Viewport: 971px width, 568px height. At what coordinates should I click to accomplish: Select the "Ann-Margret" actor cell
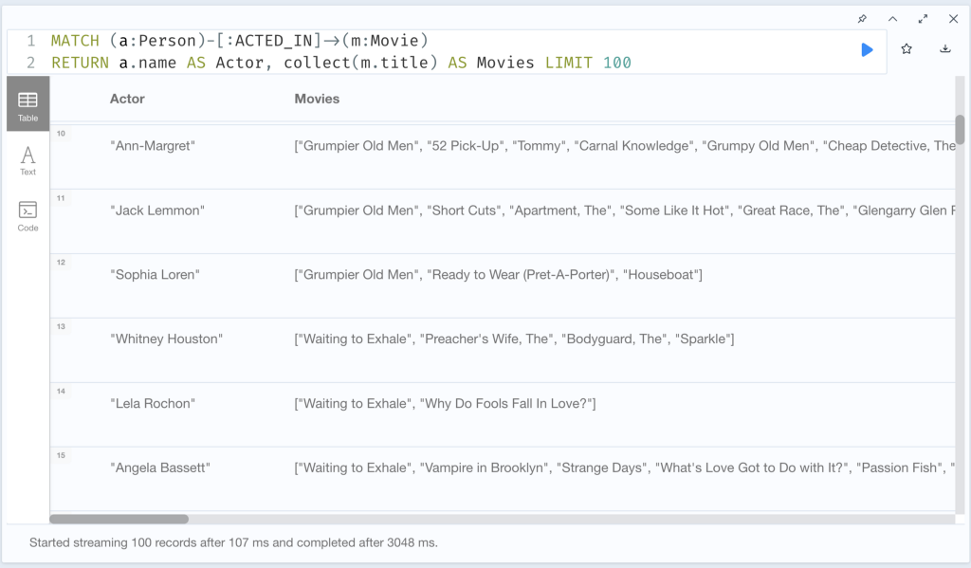[153, 146]
